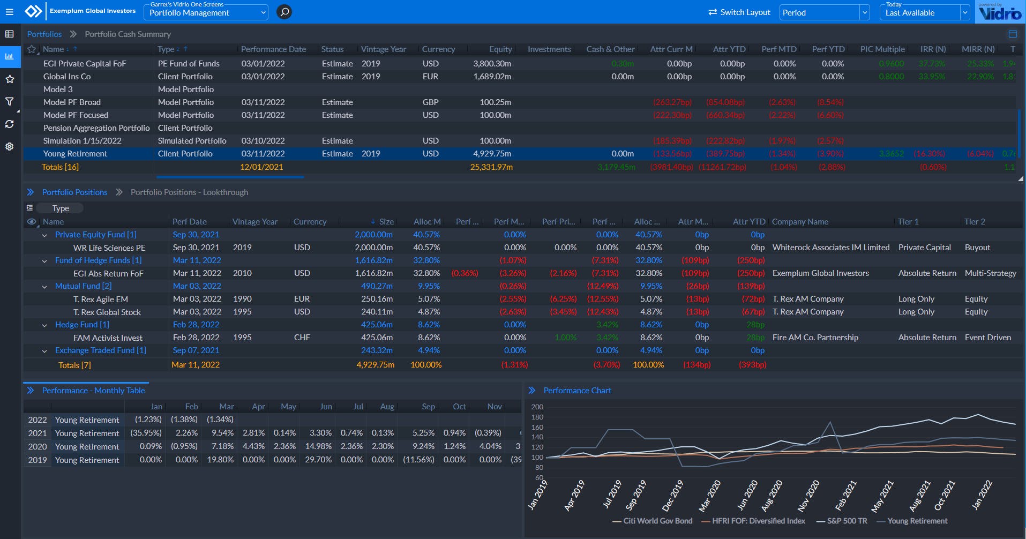Open the Portfolio Management screen dropdown
Image resolution: width=1026 pixels, height=539 pixels.
(x=207, y=13)
